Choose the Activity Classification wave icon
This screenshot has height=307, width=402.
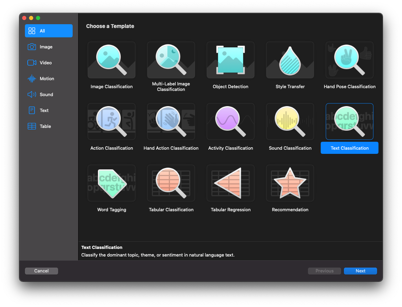point(230,122)
